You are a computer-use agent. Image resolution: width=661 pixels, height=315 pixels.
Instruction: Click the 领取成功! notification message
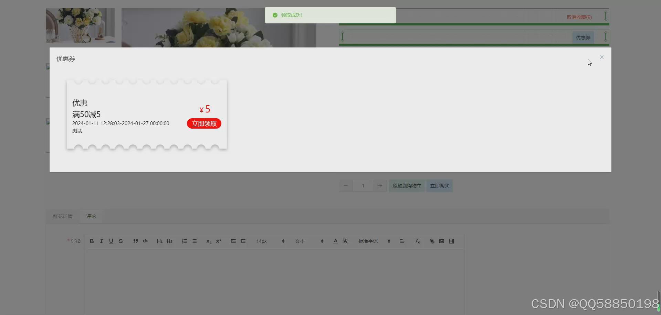pyautogui.click(x=292, y=15)
